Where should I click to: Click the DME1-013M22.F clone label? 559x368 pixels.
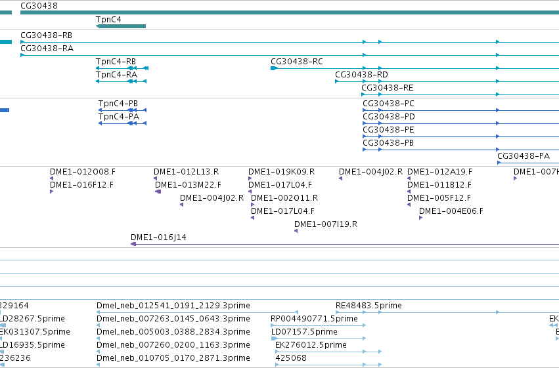188,185
